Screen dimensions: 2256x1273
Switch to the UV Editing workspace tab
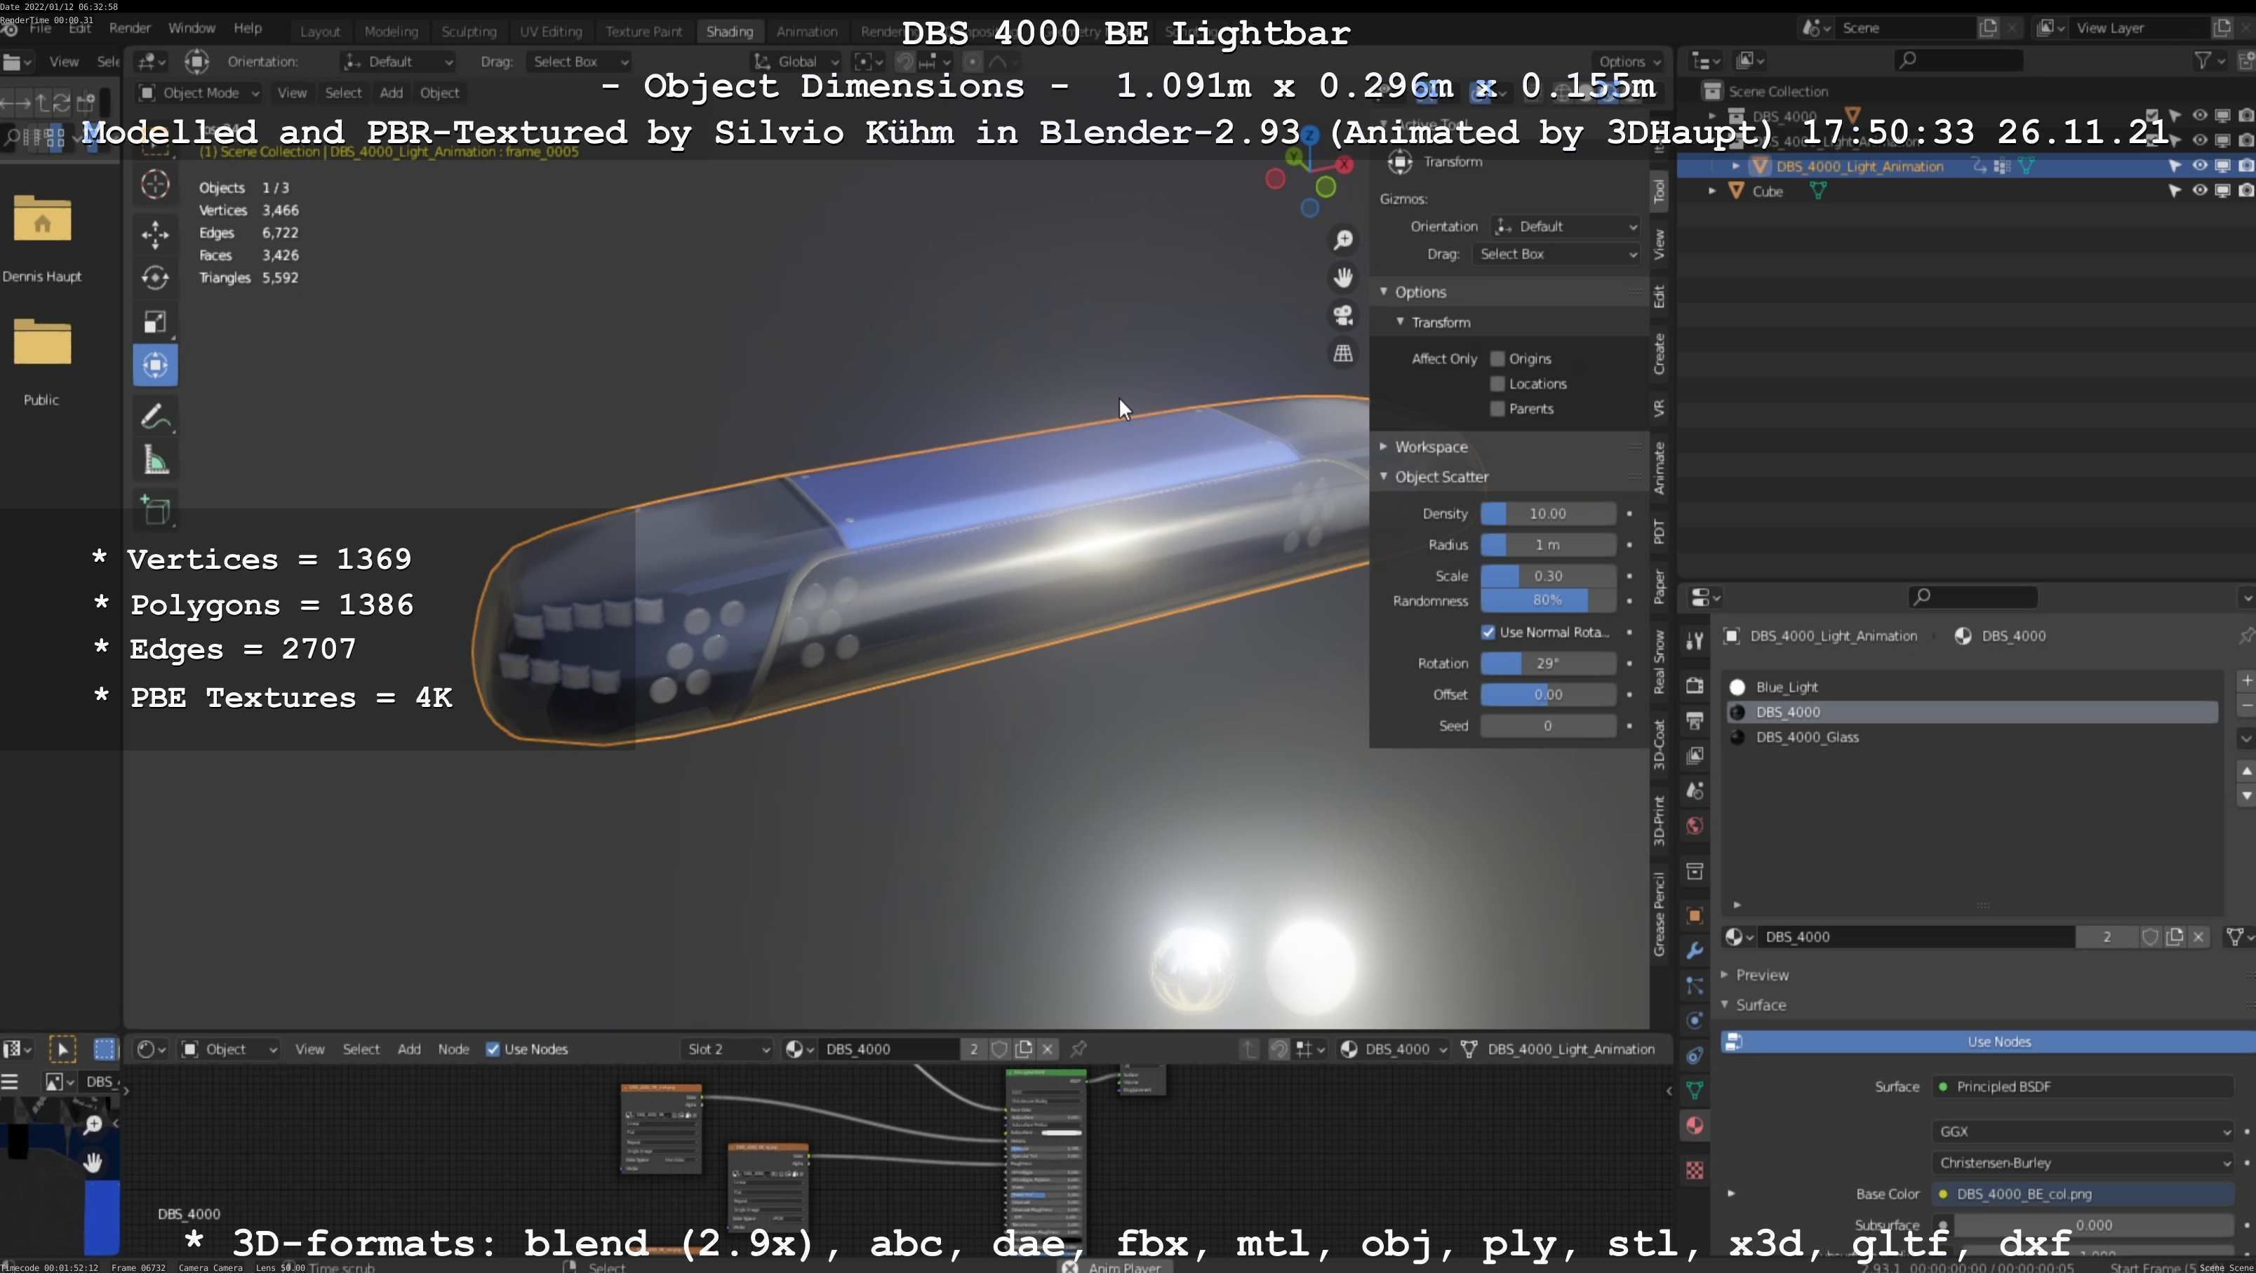point(550,32)
